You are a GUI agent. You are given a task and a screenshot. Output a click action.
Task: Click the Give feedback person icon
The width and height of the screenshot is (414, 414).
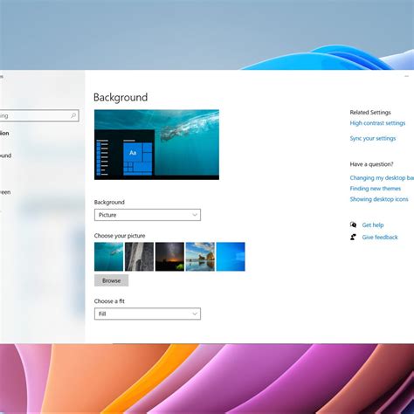coord(353,237)
